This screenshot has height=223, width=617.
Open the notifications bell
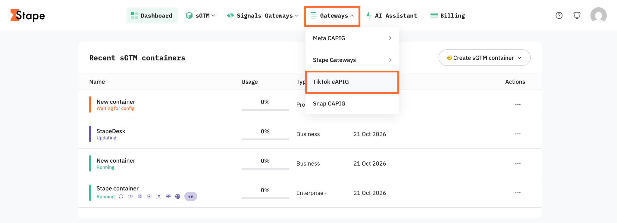click(577, 15)
